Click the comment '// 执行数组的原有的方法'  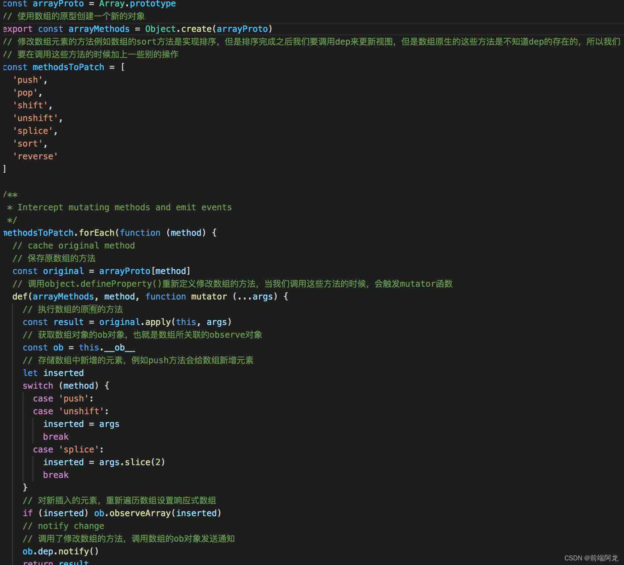(73, 309)
